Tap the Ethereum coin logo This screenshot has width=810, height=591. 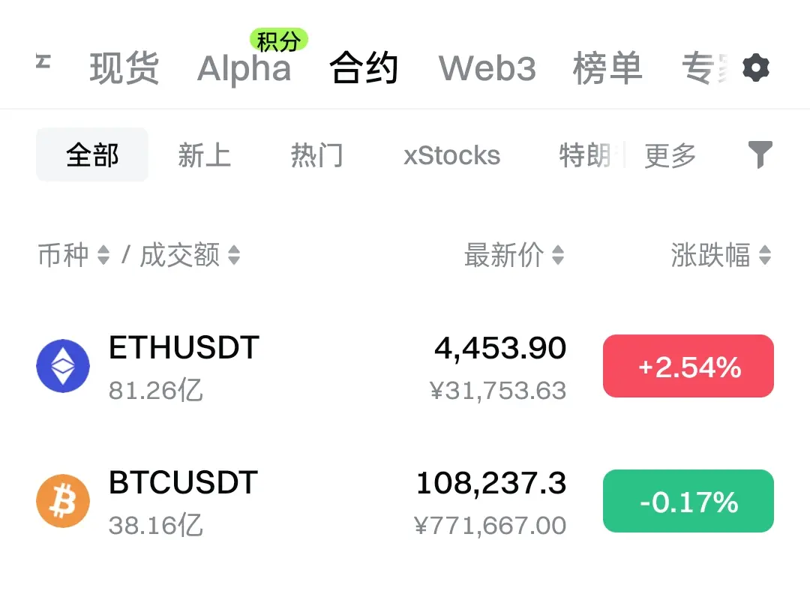pyautogui.click(x=63, y=366)
